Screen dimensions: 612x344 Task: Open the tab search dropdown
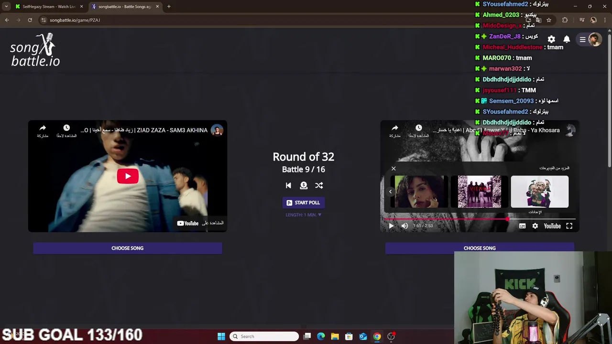point(6,7)
